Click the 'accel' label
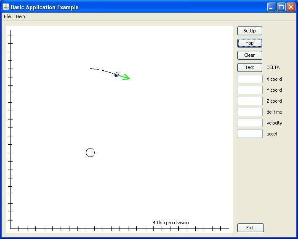Image resolution: width=298 pixels, height=239 pixels. click(x=271, y=134)
